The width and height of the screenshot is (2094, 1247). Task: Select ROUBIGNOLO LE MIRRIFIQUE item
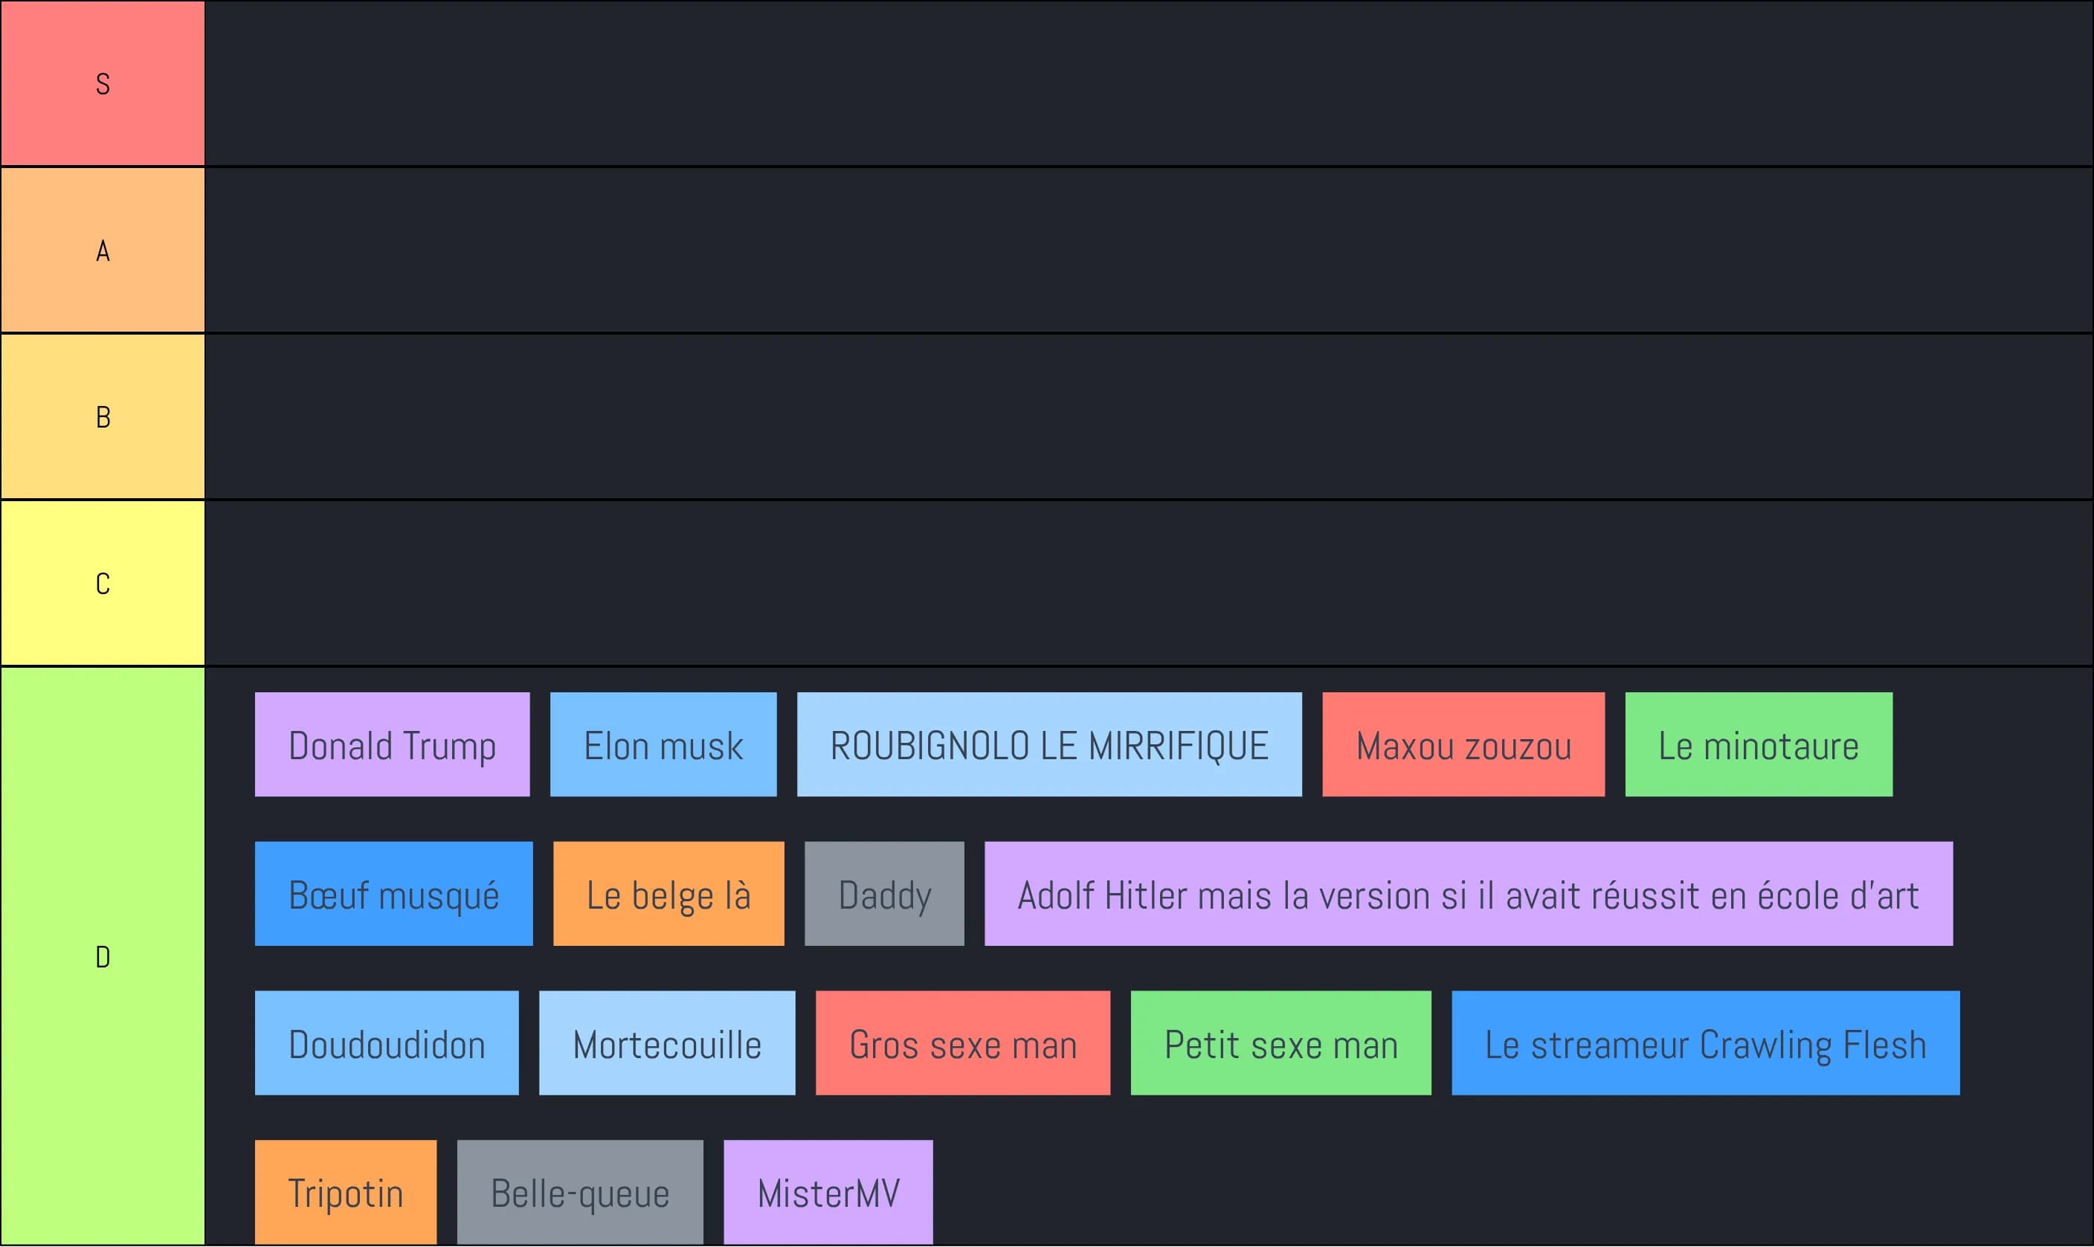(x=1048, y=744)
